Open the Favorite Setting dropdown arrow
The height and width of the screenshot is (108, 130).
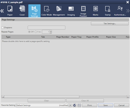(70, 105)
